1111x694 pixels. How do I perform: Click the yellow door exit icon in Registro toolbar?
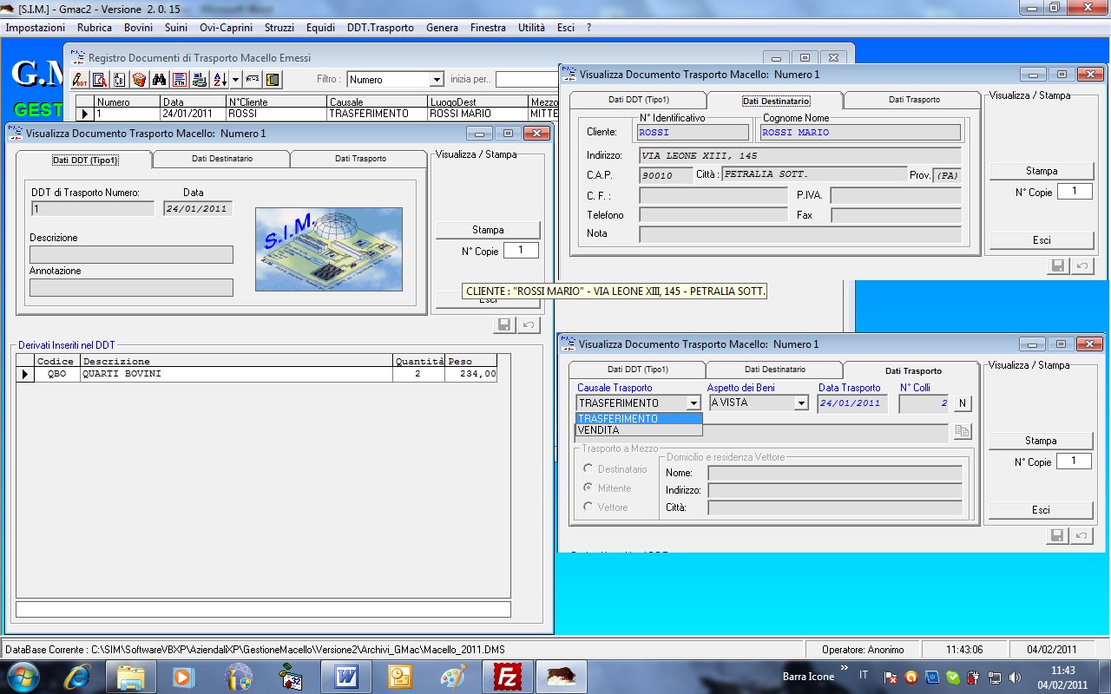tap(273, 80)
